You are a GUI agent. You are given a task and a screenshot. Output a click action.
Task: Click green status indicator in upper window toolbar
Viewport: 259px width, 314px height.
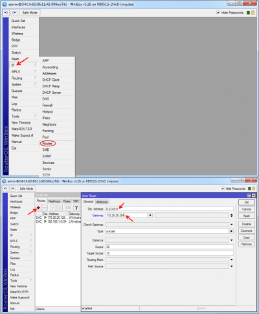(248, 13)
